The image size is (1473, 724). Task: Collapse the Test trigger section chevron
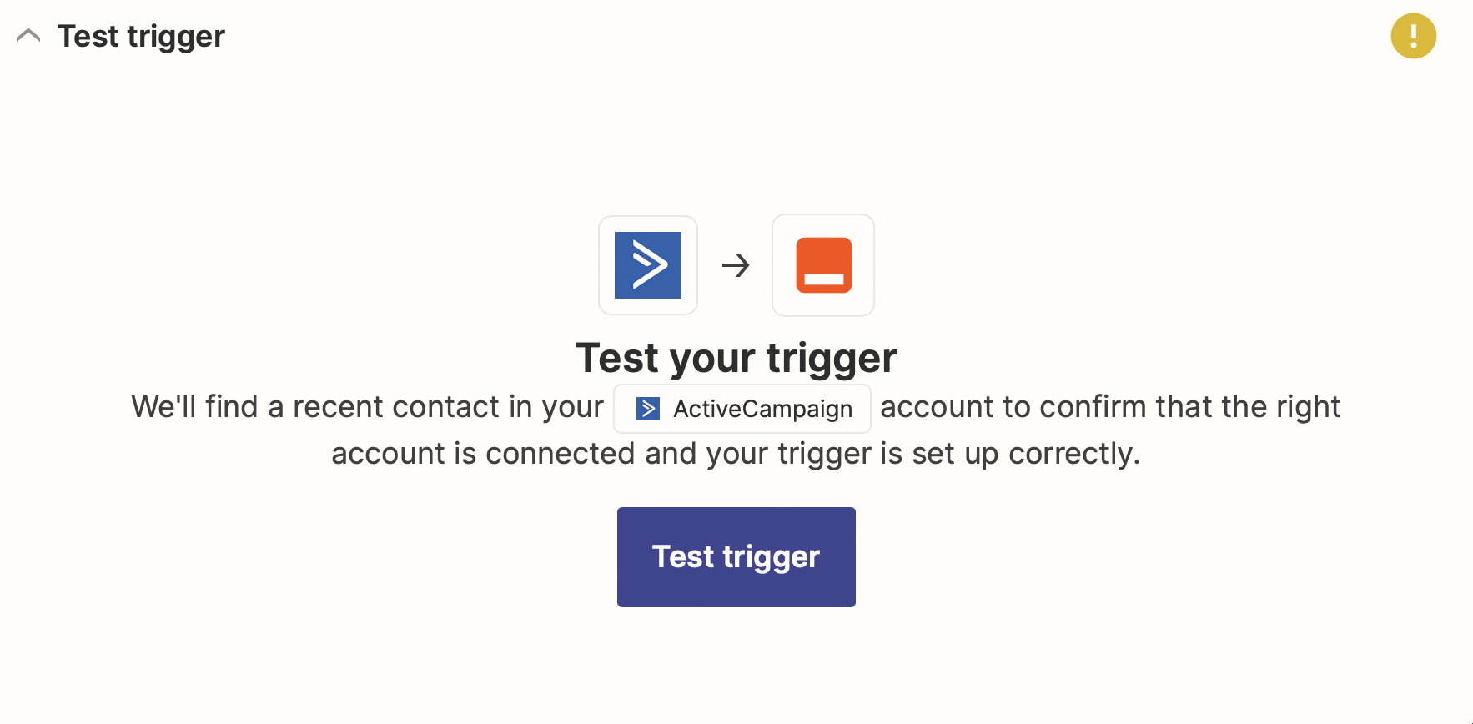click(x=28, y=36)
